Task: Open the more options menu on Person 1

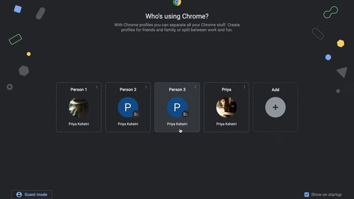Action: coord(97,87)
